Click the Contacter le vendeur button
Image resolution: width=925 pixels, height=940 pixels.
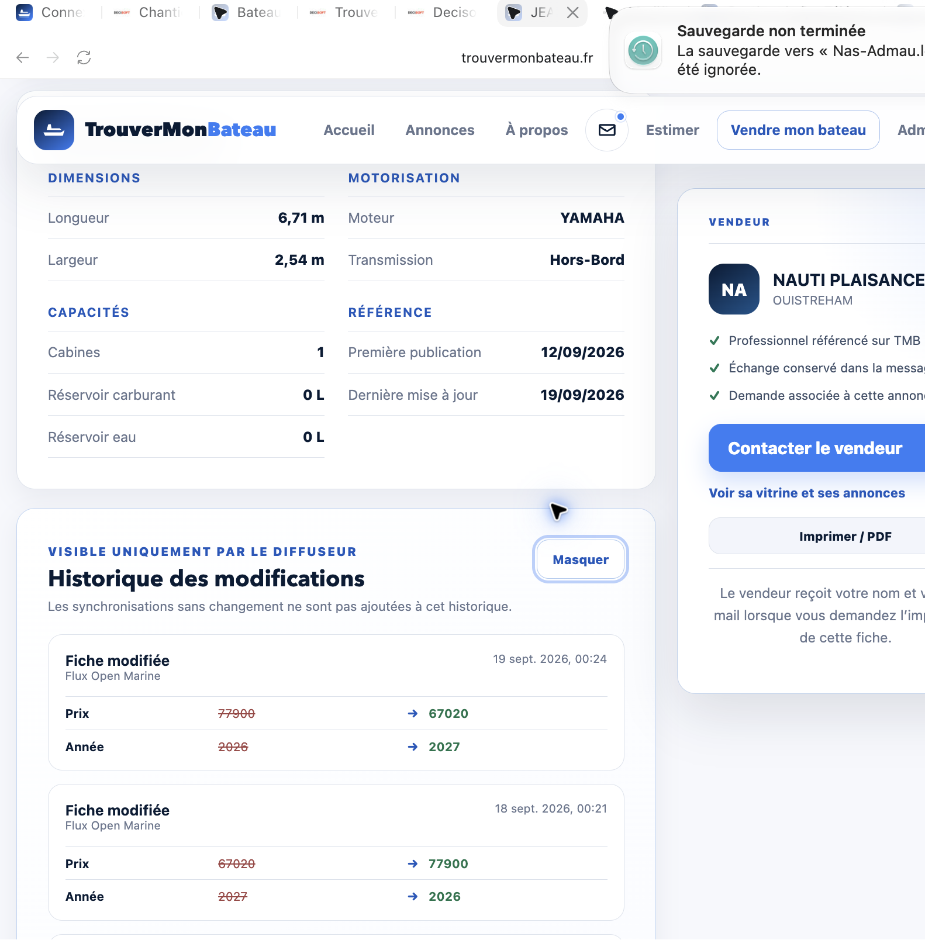[816, 448]
